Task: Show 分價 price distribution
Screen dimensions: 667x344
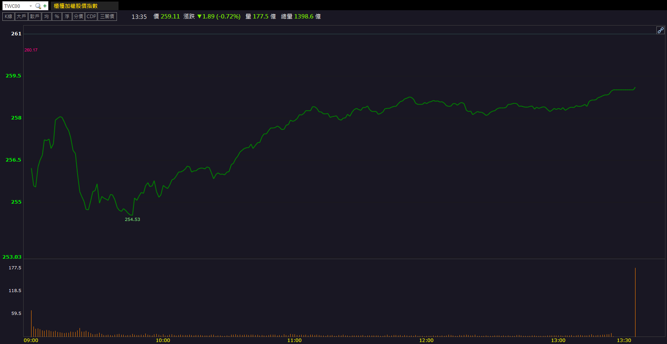Action: click(x=78, y=17)
